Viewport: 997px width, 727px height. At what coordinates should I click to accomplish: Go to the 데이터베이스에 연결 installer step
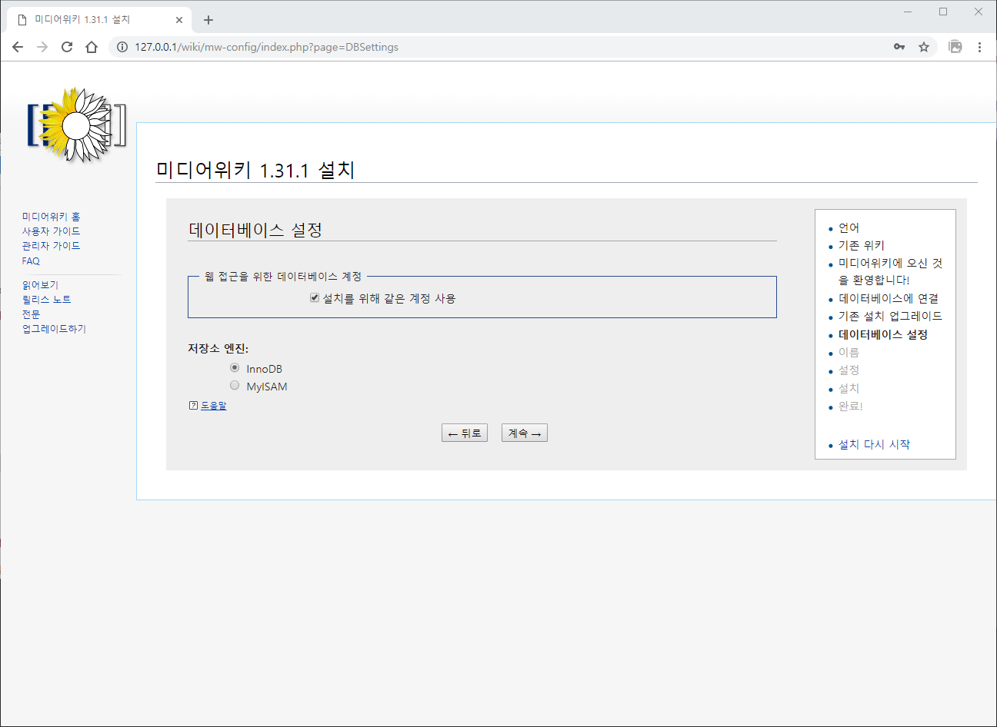tap(889, 298)
